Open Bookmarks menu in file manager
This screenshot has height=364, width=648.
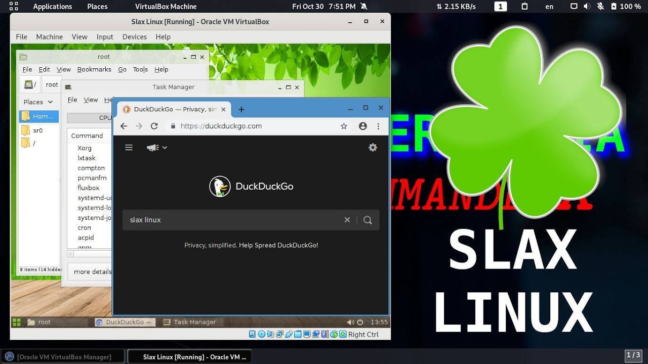coord(94,70)
